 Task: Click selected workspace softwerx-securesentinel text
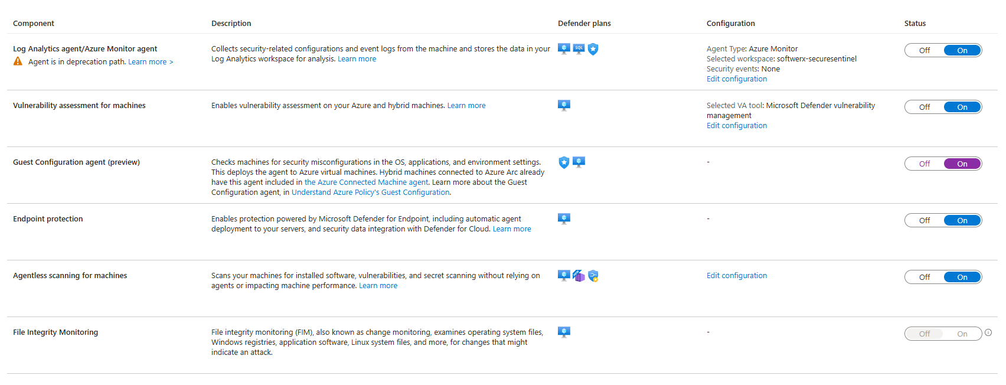tap(782, 59)
